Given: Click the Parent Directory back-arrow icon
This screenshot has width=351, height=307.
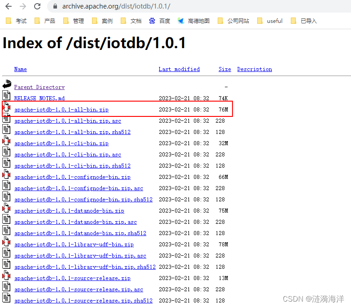Looking at the screenshot, I should coord(7,84).
